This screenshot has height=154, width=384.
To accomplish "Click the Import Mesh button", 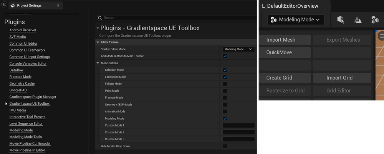I will coord(285,40).
